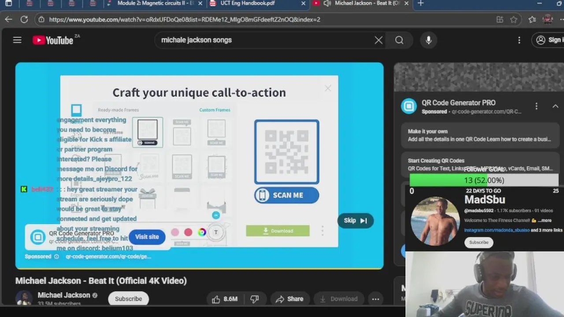Open the ad info icon beside Sponsored

click(x=56, y=256)
